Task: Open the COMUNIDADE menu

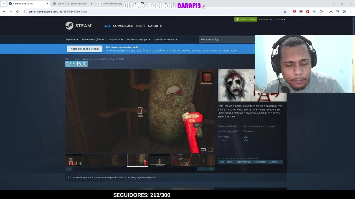Action: [x=123, y=26]
